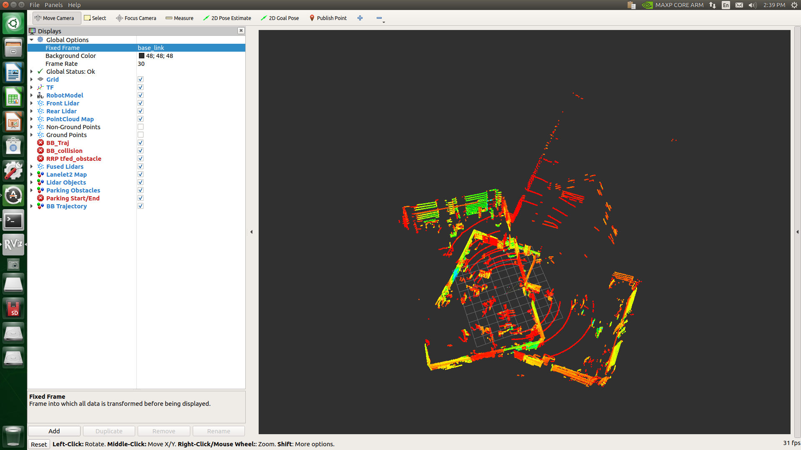Screen dimensions: 801x450
Task: Click the Reset button
Action: (39, 444)
